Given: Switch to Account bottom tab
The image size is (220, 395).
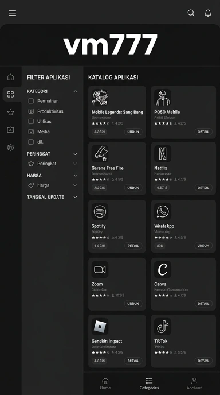Looking at the screenshot, I should pos(194,384).
